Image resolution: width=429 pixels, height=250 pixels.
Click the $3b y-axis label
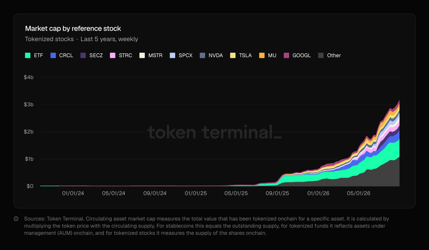29,105
